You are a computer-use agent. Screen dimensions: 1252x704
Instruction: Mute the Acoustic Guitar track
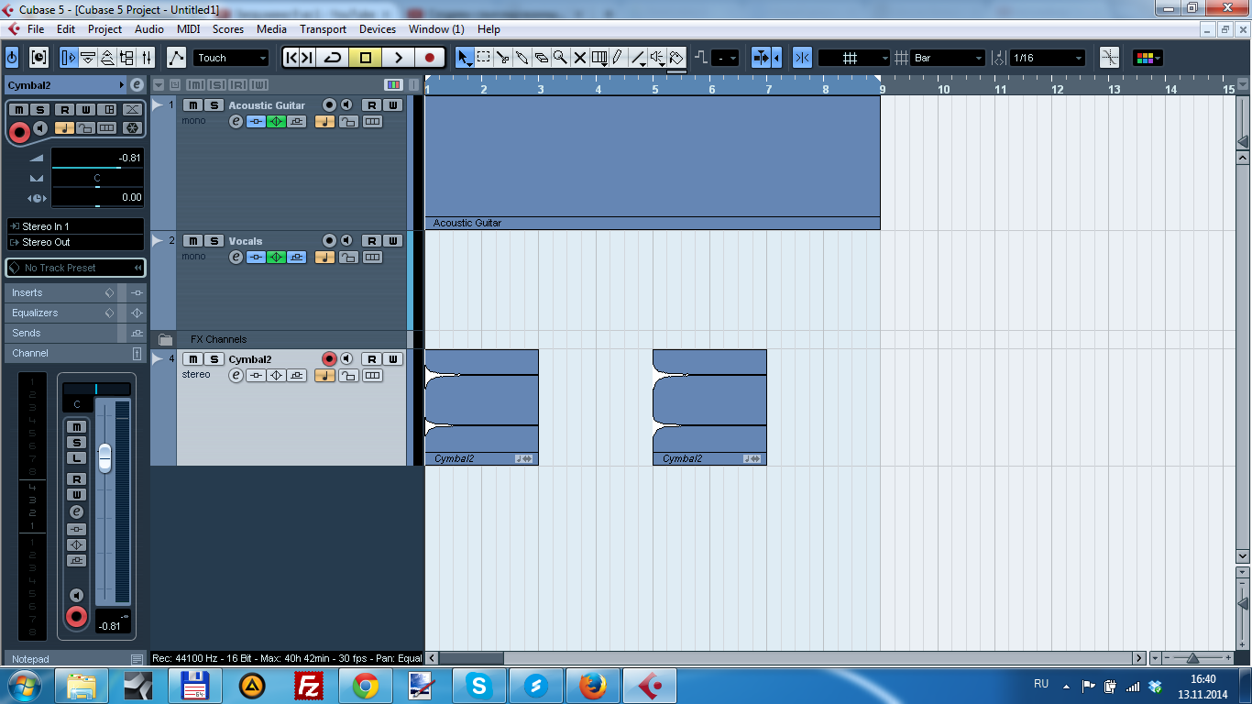pyautogui.click(x=193, y=105)
